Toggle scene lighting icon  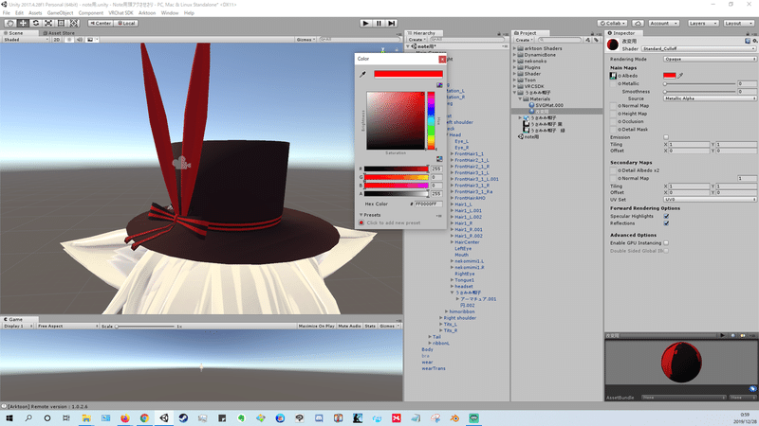coord(69,40)
